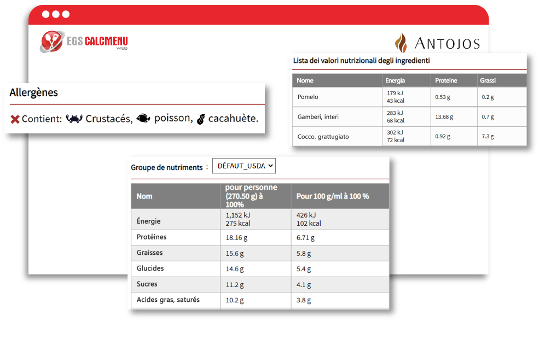Click the 1,152 kJ energy value
Viewport: 539px width, 345px height.
click(x=238, y=215)
